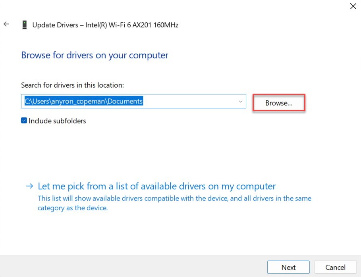Expand the driver location dropdown arrow
The image size is (361, 277).
[x=241, y=102]
